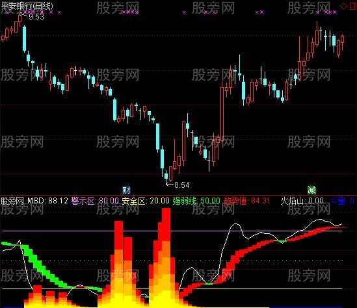Click the 警示区: 80.00 legend label
The height and width of the screenshot is (308, 357).
95,201
